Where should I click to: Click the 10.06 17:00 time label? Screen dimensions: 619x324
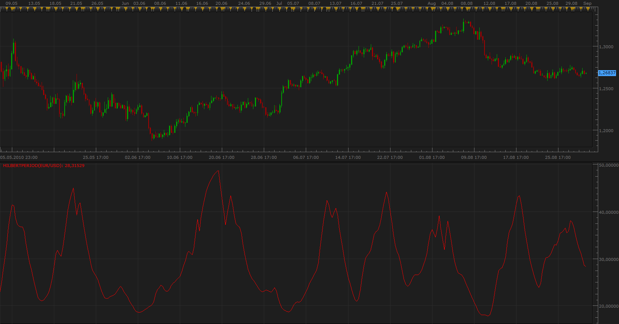[180, 157]
